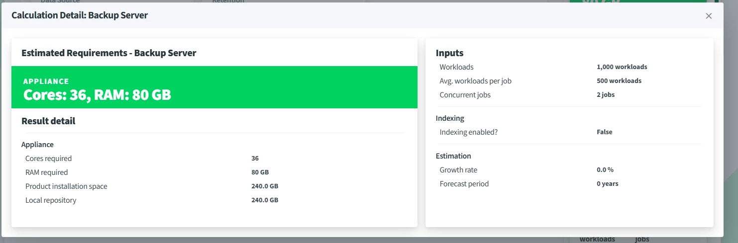Viewport: 738px width, 243px height.
Task: Click the Forecast period label
Action: pos(464,184)
